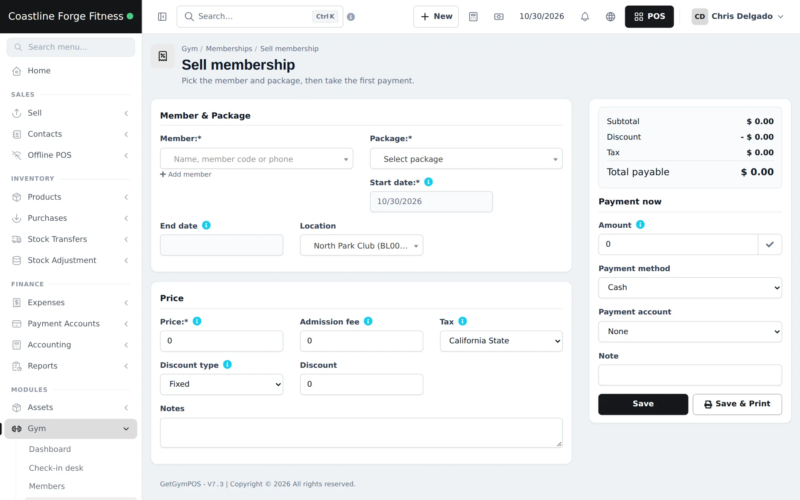Open Gym Dashboard submenu item
Viewport: 800px width, 500px height.
click(x=50, y=449)
